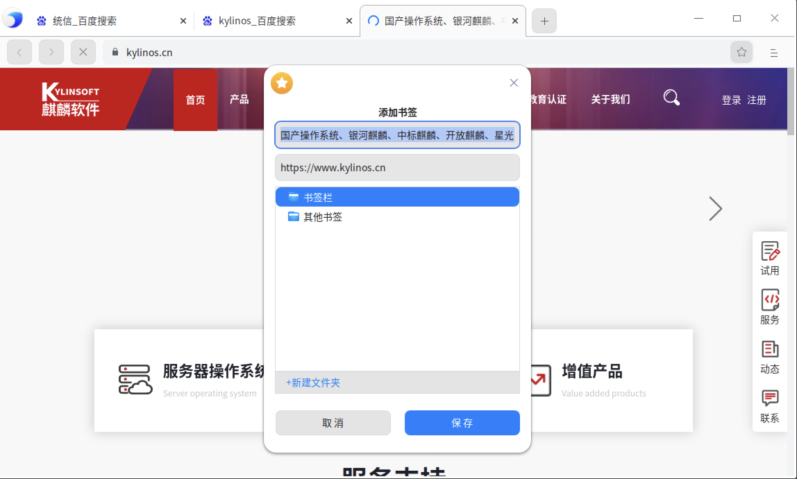
Task: Click the orange star bookmark icon
Action: click(x=282, y=83)
